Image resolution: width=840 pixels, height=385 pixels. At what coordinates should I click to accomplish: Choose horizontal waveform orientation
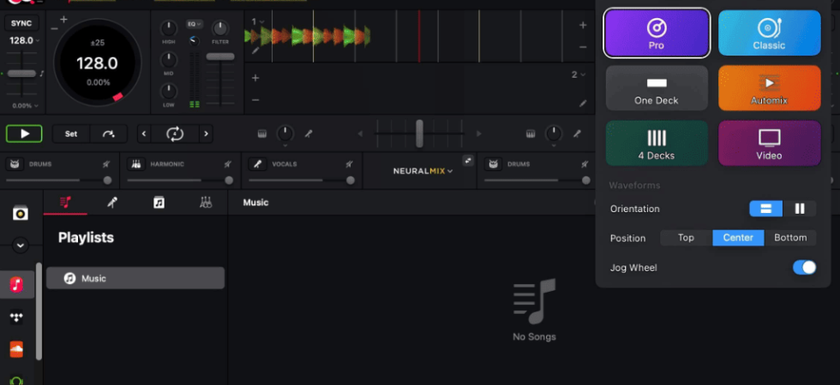coord(765,209)
